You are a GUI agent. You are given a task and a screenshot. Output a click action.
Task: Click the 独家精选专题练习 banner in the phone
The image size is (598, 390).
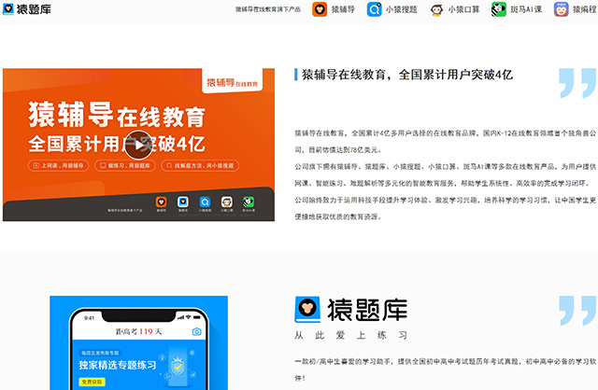[x=139, y=365]
